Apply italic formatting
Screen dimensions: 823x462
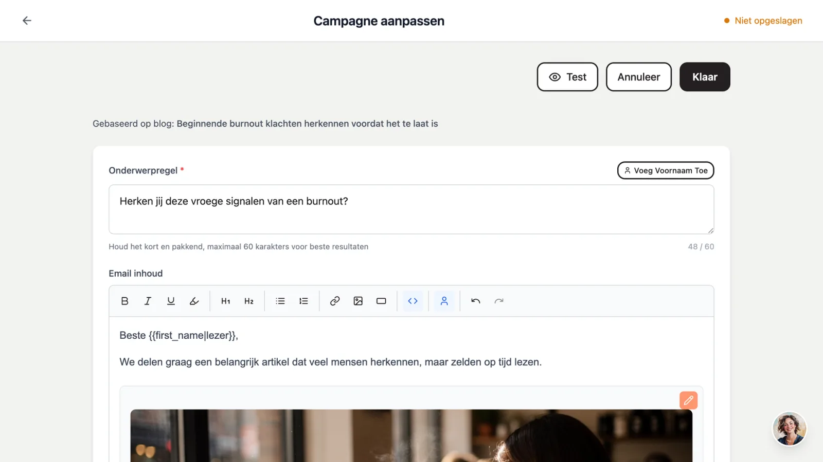click(x=148, y=301)
